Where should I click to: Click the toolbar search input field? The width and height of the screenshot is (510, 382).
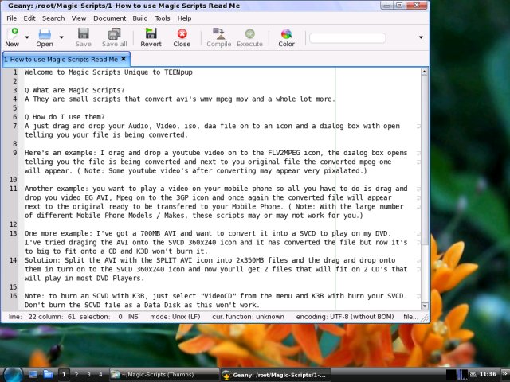tap(347, 38)
